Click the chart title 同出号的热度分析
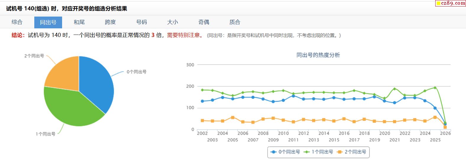Image resolution: width=466 pixels, height=164 pixels. pyautogui.click(x=318, y=55)
